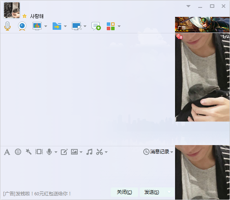Screen dimensions: 230x200
Task: Expand the send picture dropdown arrow
Action: (81, 152)
